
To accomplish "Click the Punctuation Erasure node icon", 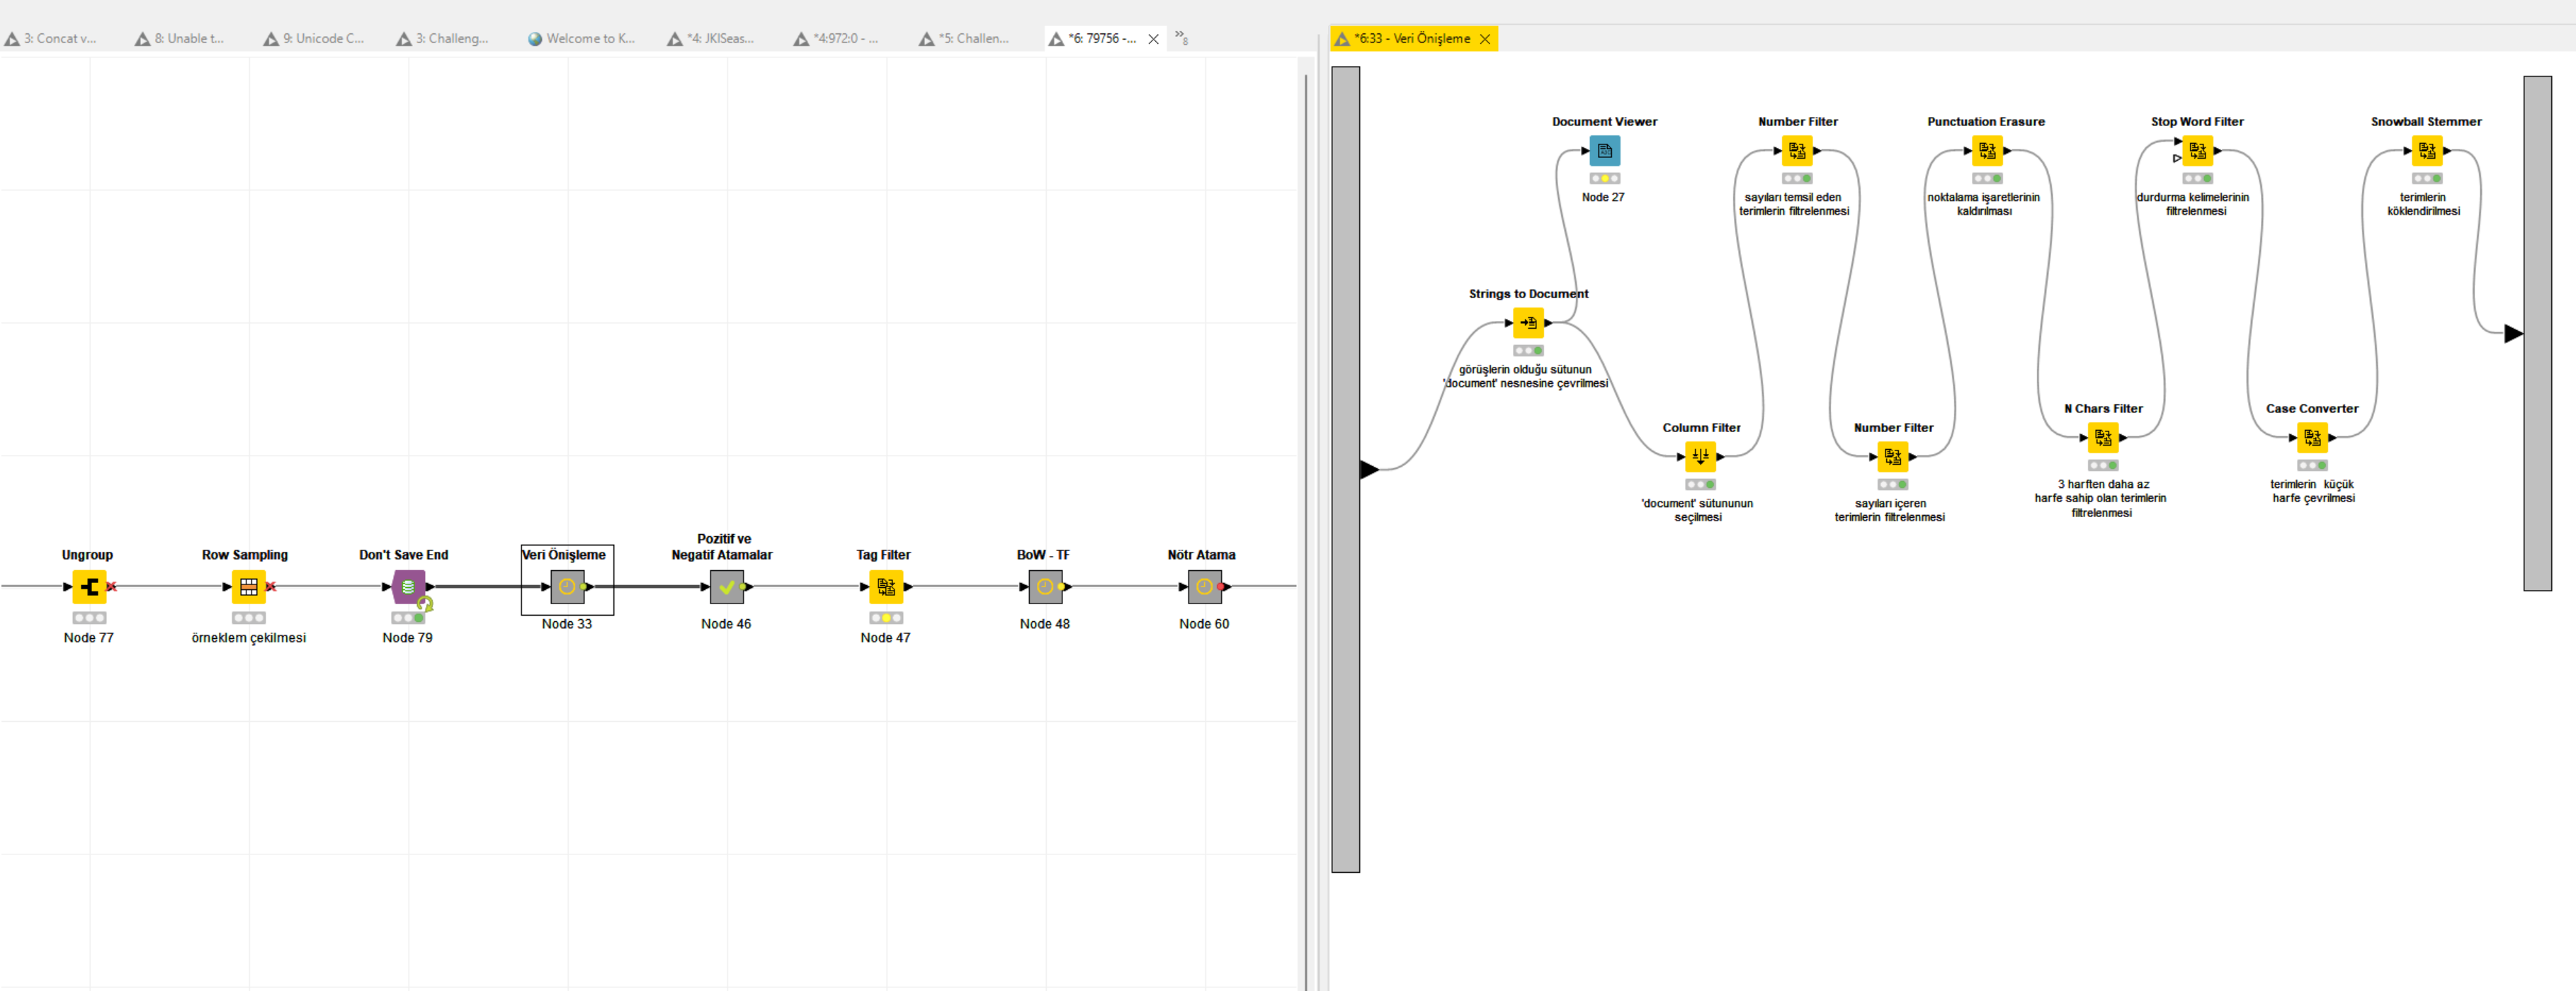I will click(1987, 151).
